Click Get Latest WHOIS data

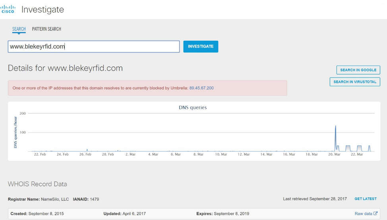tap(365, 199)
